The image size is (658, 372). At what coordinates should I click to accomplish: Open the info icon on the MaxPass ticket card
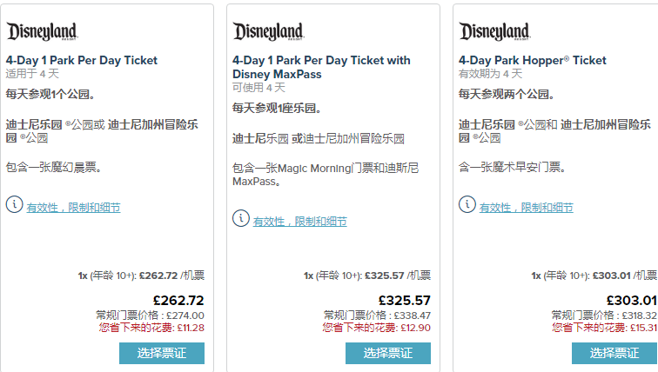coord(240,218)
